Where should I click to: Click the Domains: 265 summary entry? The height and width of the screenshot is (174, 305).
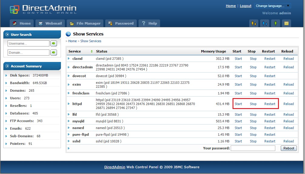tap(22, 90)
